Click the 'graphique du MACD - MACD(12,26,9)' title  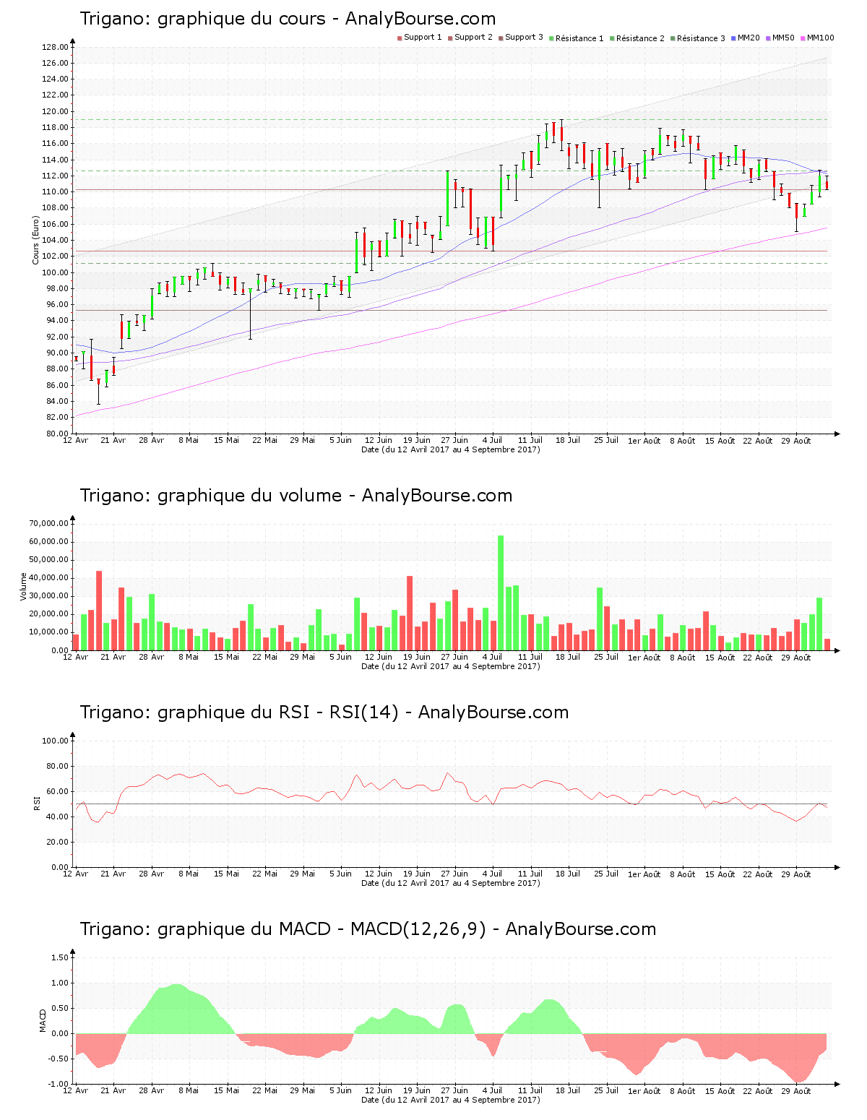click(322, 929)
